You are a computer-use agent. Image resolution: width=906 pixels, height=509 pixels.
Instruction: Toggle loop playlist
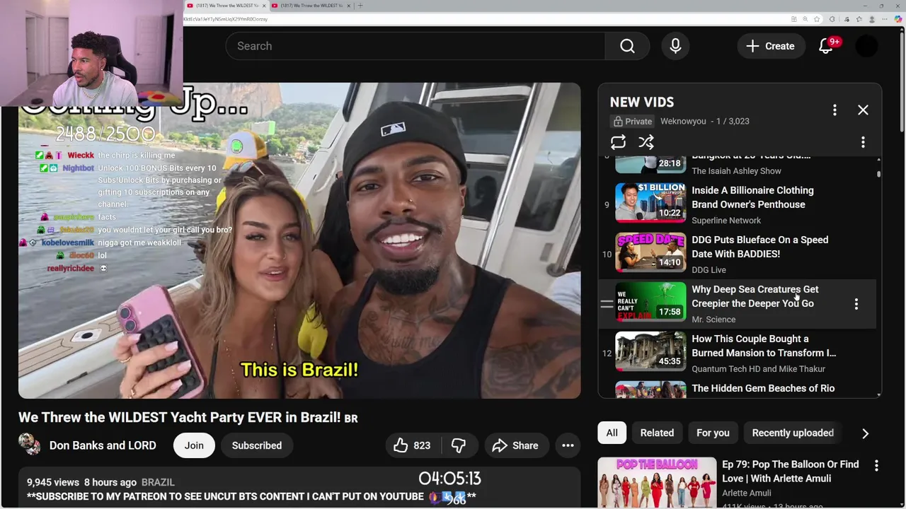tap(618, 142)
